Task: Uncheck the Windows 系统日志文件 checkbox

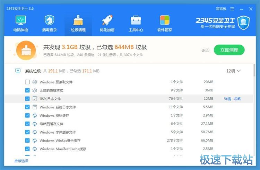Action: pos(27,107)
